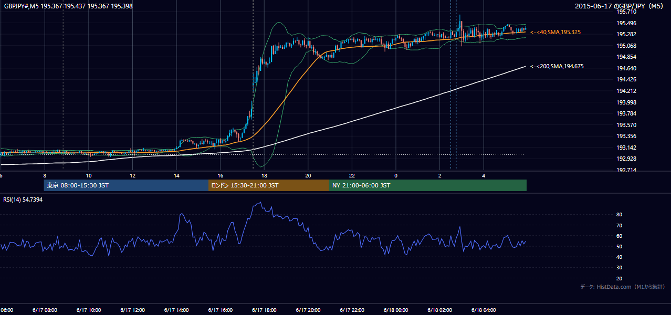Click the 6/17 22:00 bottom date label
This screenshot has height=315, width=671.
click(x=352, y=310)
